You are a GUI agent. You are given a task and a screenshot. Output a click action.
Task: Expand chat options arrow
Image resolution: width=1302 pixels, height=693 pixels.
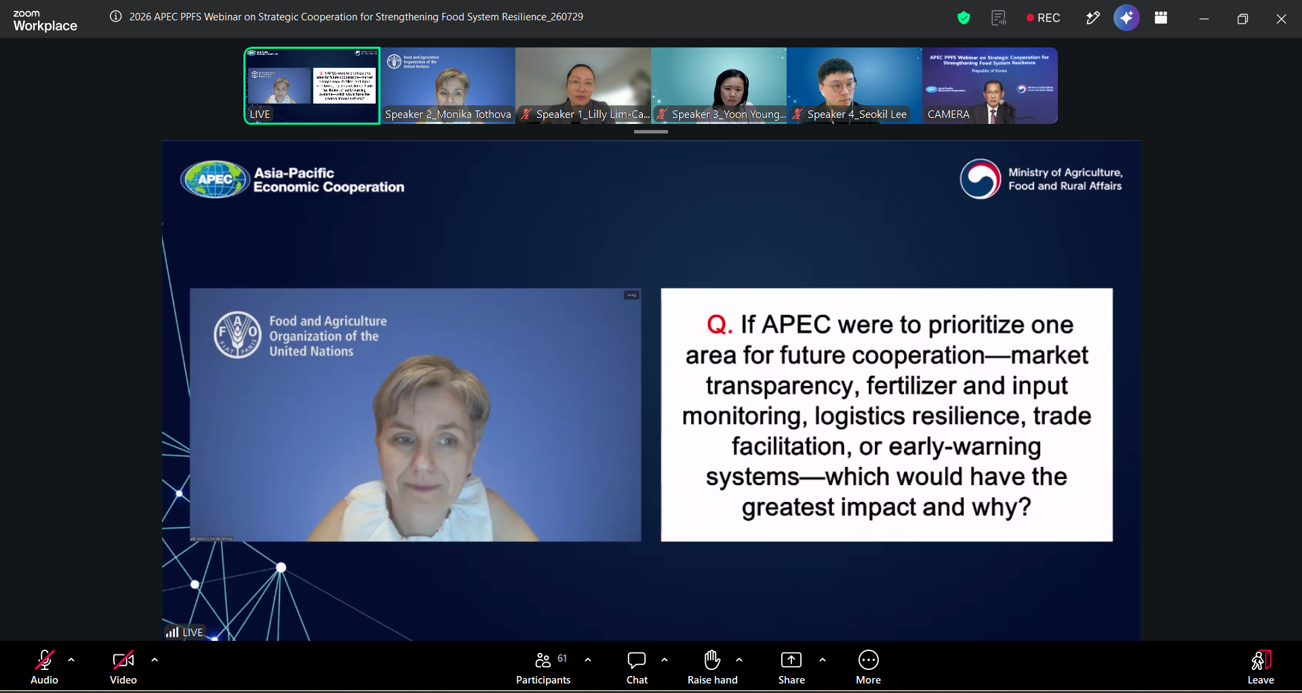[665, 660]
